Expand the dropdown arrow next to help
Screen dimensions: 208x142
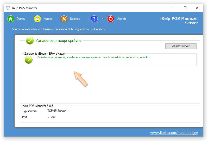(x=103, y=19)
